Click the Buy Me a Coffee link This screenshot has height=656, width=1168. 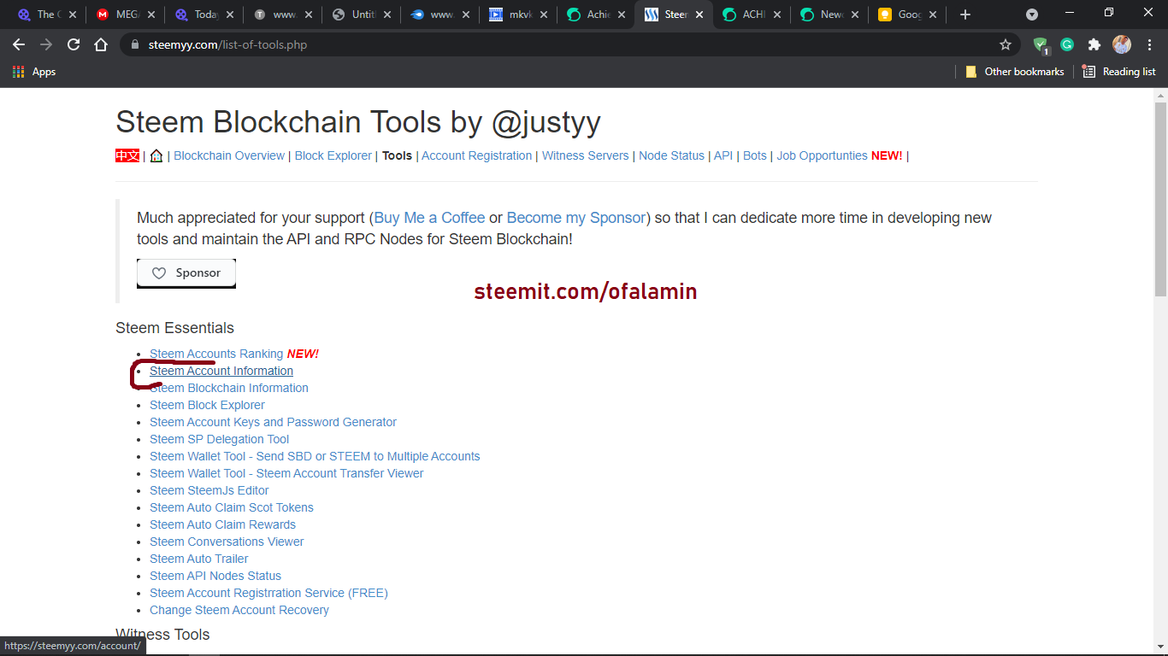[x=429, y=218]
